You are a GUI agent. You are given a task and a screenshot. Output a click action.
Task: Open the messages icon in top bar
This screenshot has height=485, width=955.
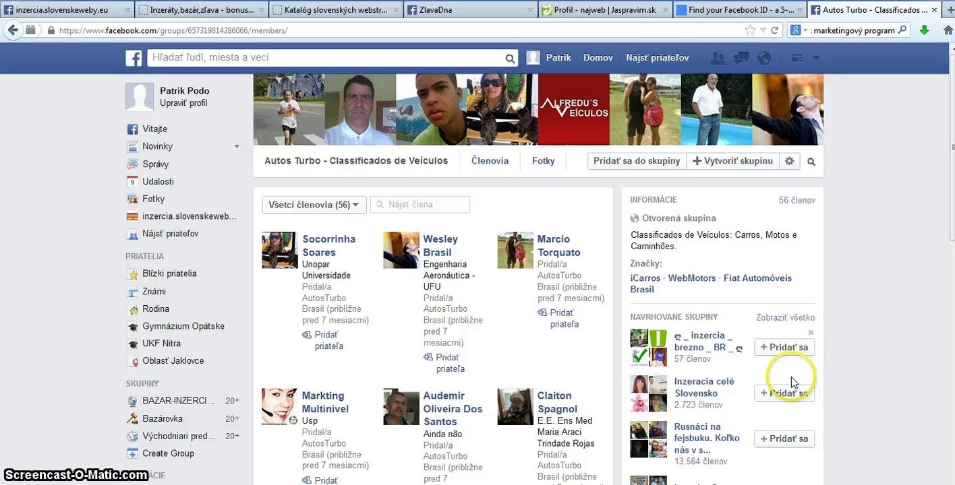click(x=741, y=58)
